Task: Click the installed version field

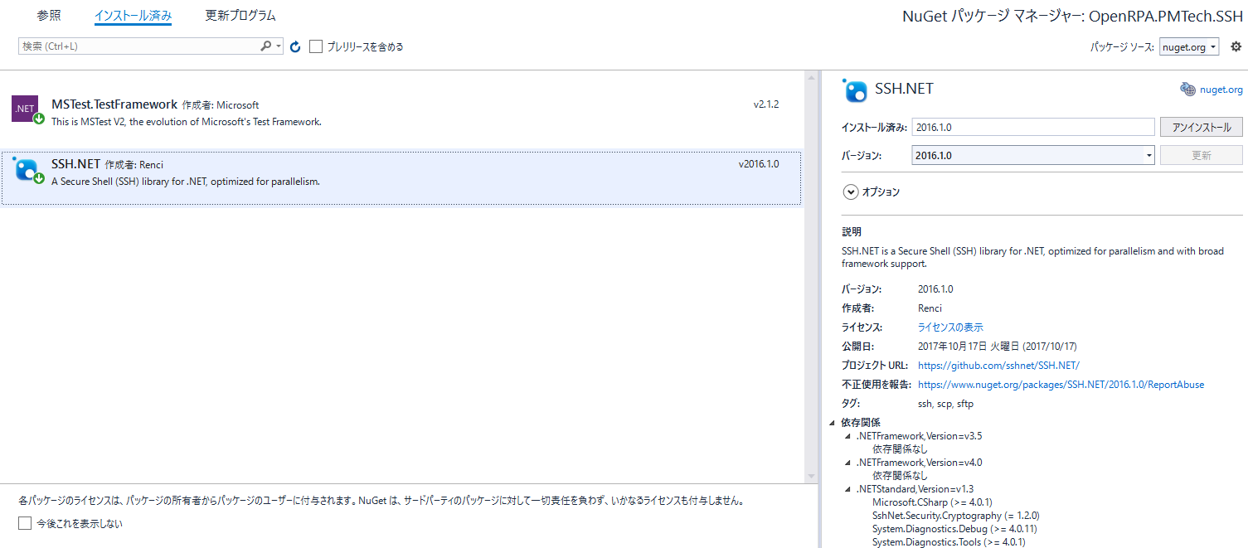Action: tap(1033, 127)
